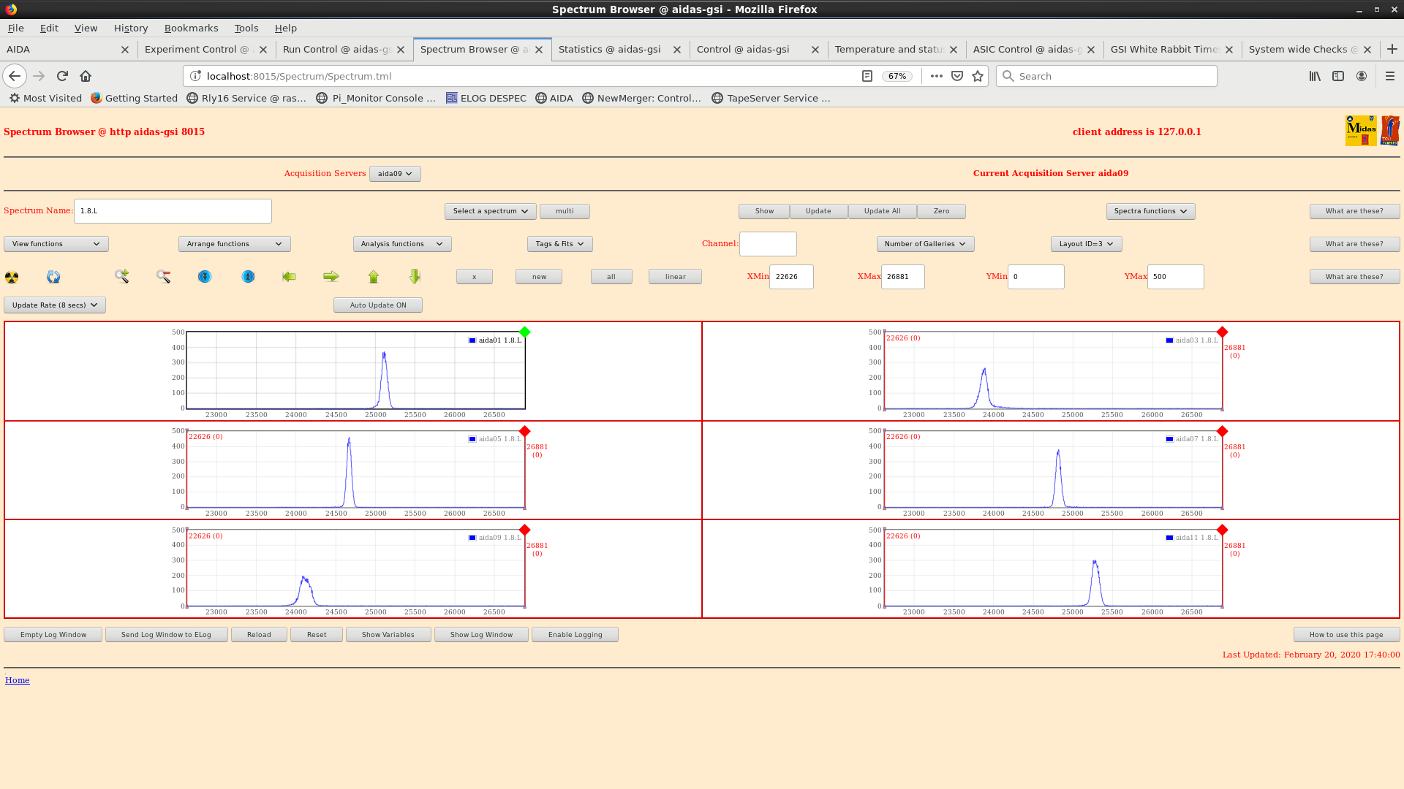Viewport: 1404px width, 789px height.
Task: Click the Update All button
Action: [x=882, y=211]
